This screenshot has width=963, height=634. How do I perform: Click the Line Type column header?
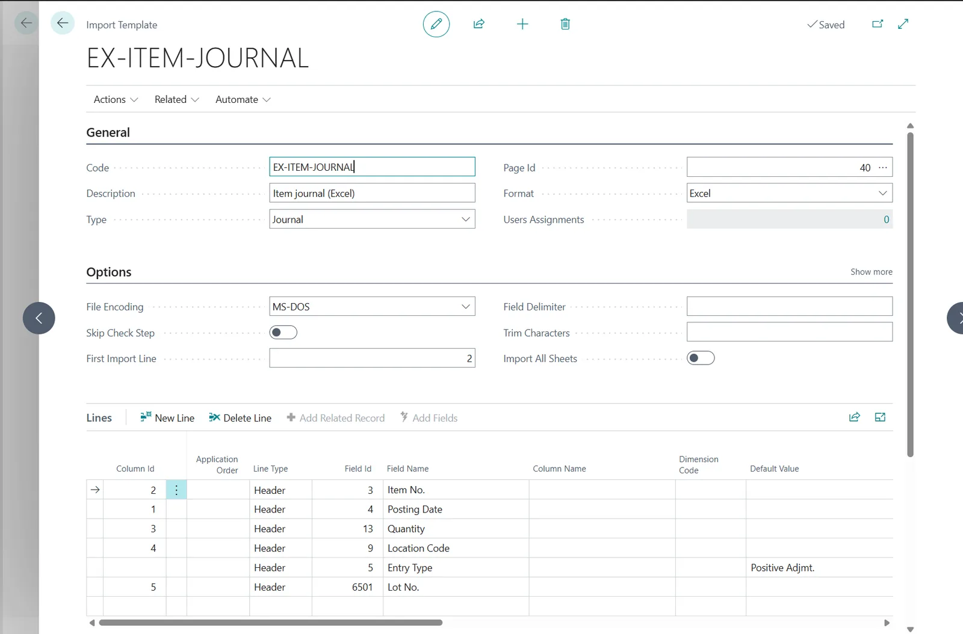(x=270, y=469)
